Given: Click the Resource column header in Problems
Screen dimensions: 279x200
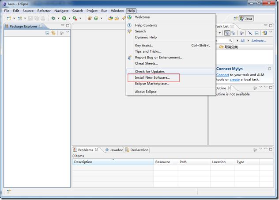Looking at the screenshot, I should (x=166, y=162).
